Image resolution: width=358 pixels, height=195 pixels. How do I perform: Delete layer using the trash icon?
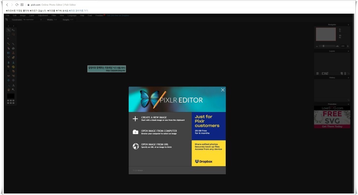tap(345, 73)
